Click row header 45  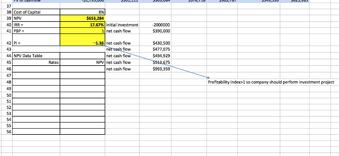point(7,62)
